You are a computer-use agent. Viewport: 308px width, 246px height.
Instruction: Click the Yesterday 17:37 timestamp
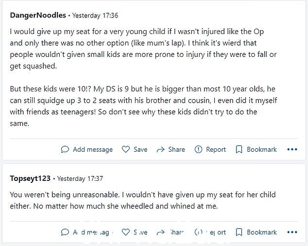tap(80, 178)
